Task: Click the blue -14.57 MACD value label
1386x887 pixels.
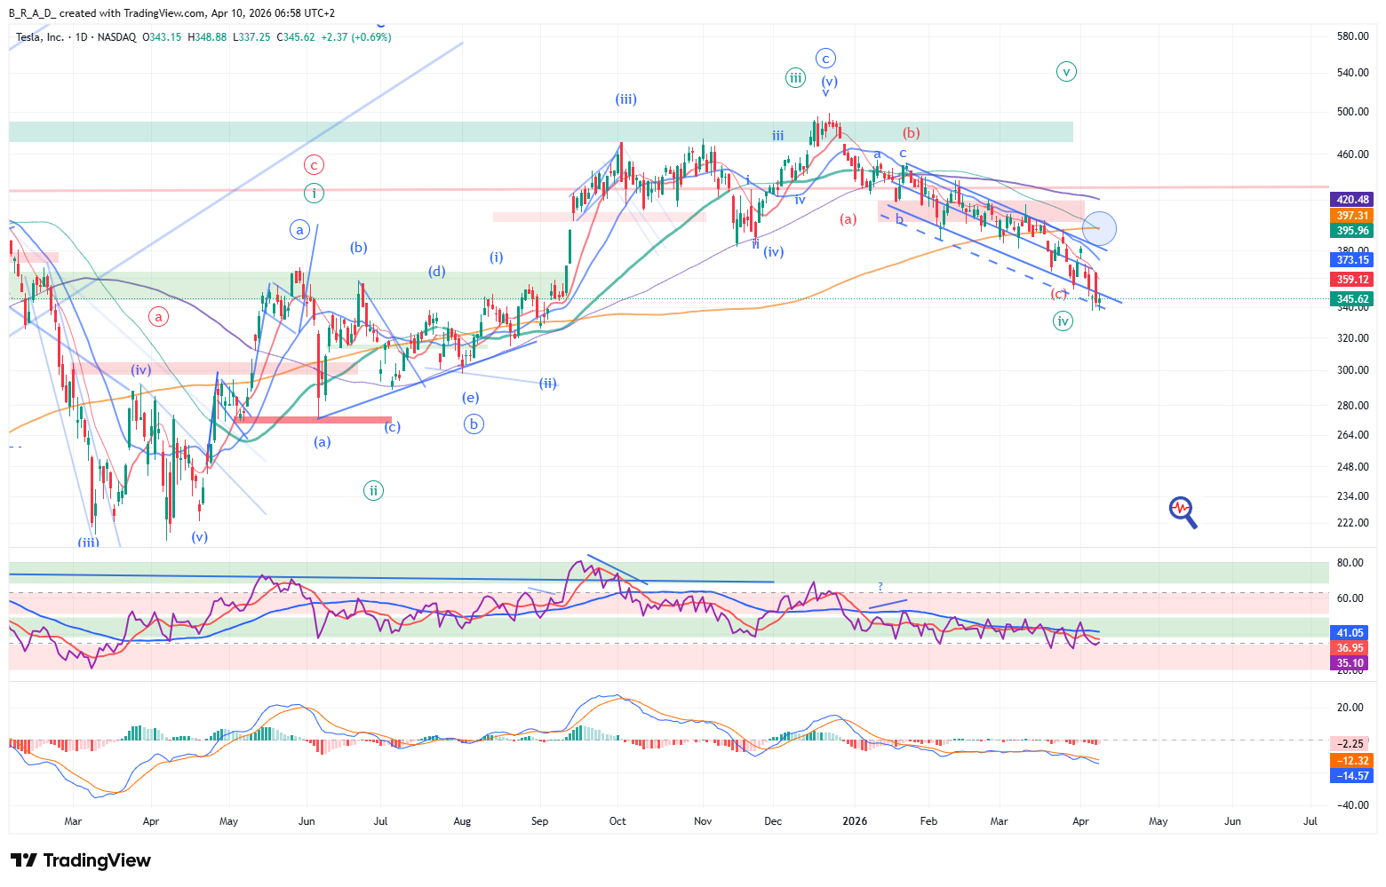Action: pyautogui.click(x=1352, y=776)
